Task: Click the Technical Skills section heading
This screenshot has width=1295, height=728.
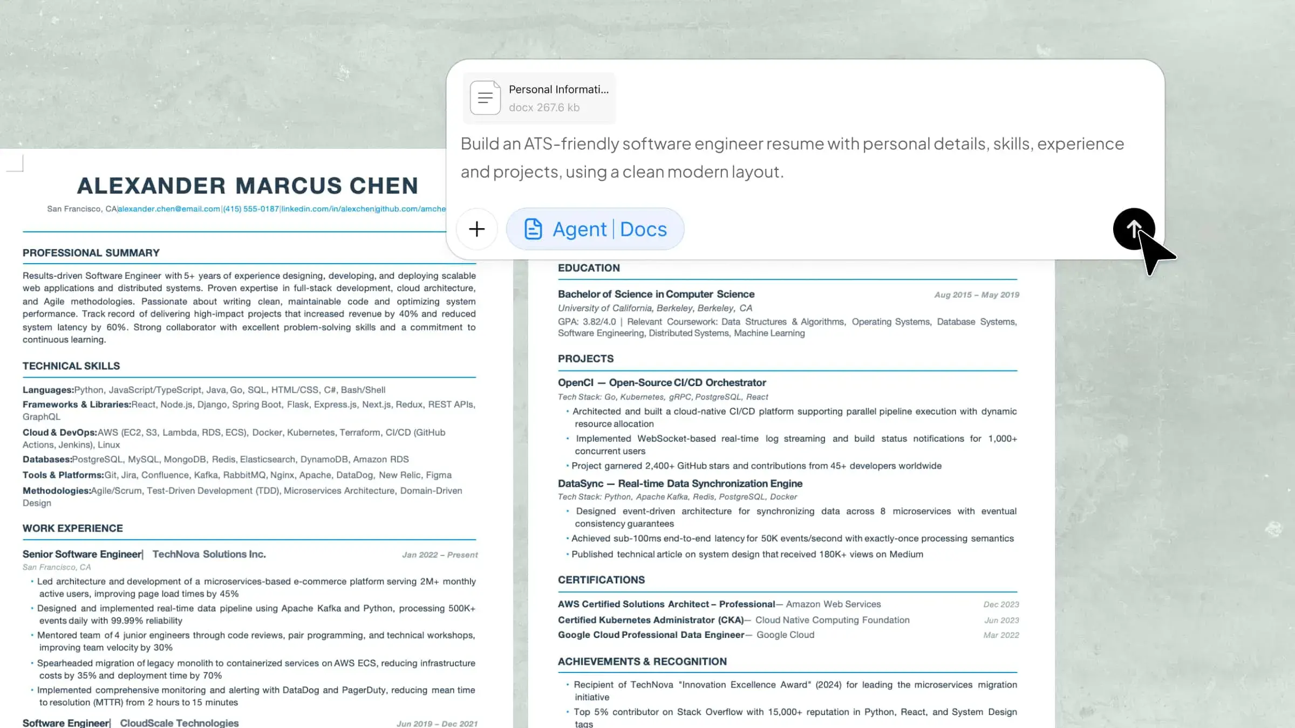Action: pyautogui.click(x=71, y=366)
